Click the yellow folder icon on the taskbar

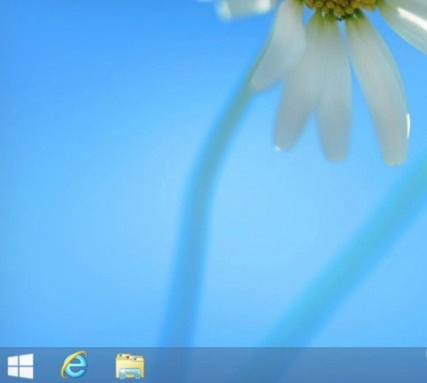(130, 366)
